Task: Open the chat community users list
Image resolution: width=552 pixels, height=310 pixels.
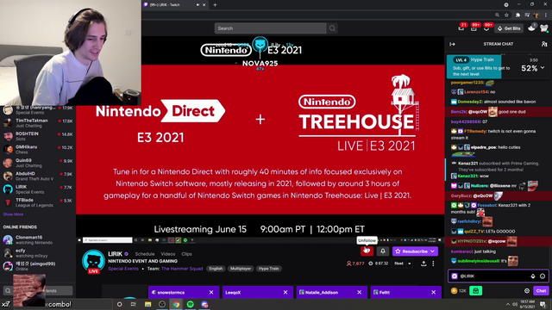Action: coord(544,44)
